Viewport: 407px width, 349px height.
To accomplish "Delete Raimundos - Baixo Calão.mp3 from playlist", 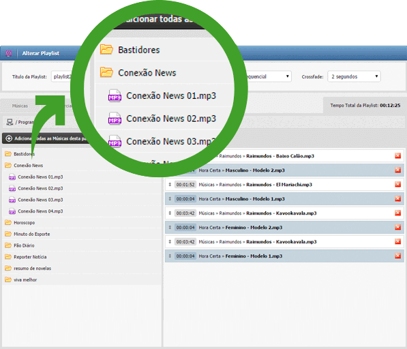I will tap(397, 155).
